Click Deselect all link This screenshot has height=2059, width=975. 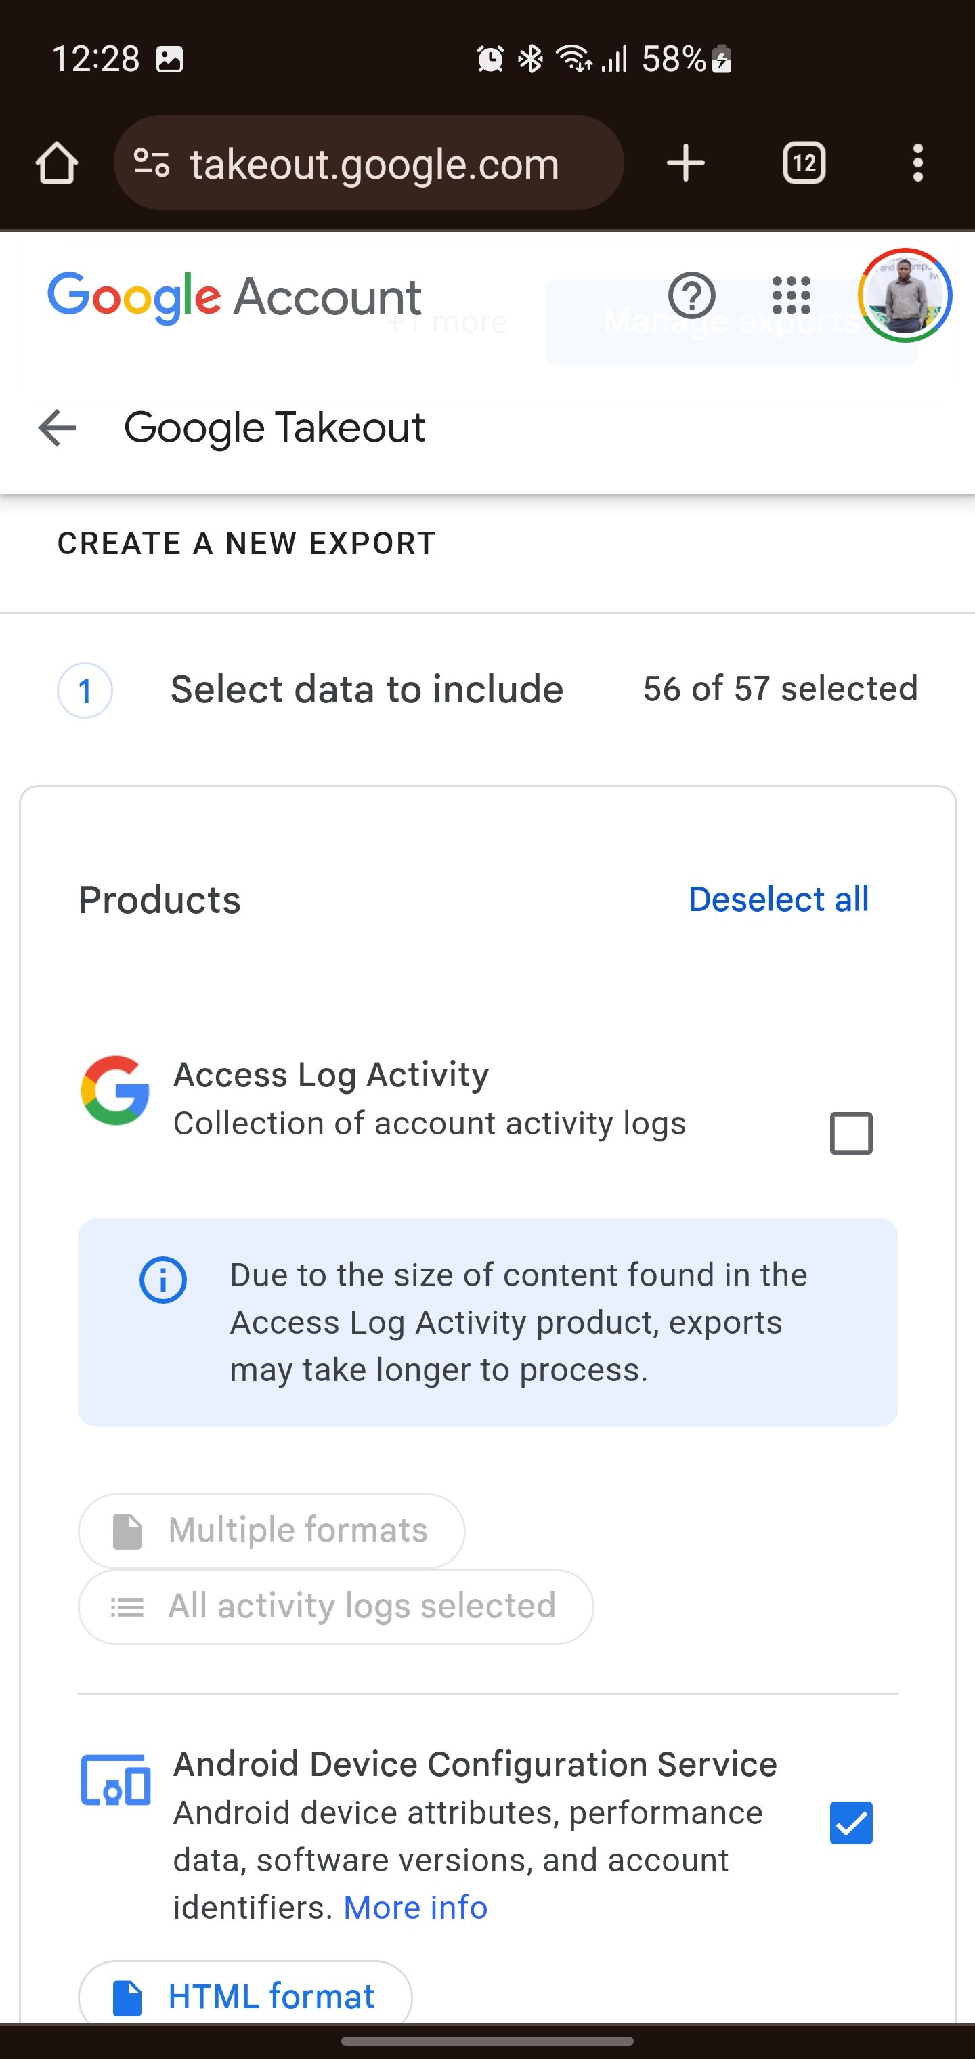click(779, 899)
